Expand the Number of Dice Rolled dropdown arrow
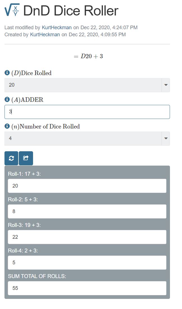182x309 pixels. click(165, 138)
